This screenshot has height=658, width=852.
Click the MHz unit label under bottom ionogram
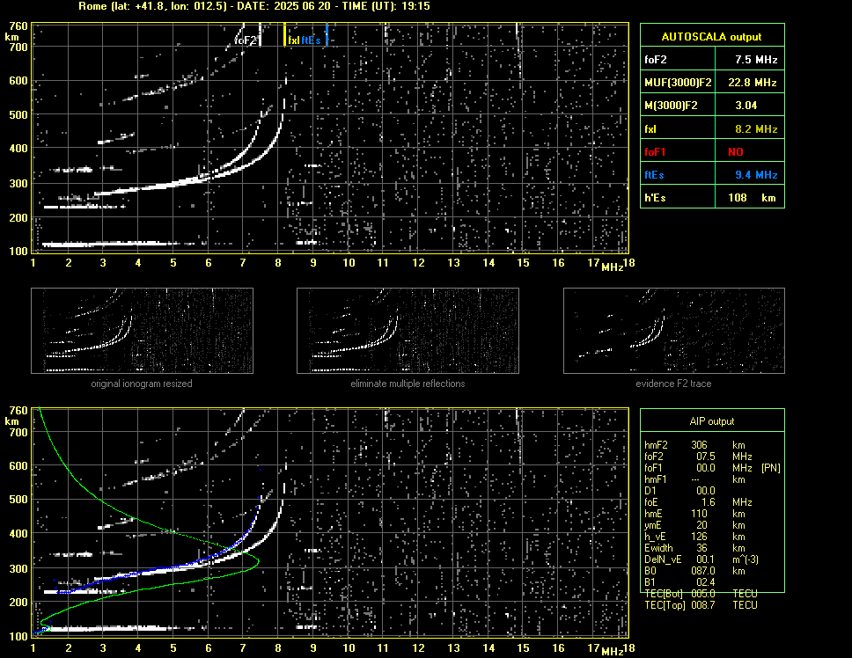(613, 652)
